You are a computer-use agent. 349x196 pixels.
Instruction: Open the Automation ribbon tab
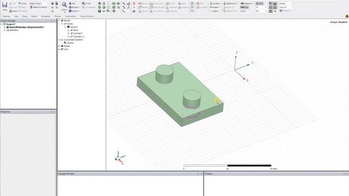pyautogui.click(x=70, y=16)
